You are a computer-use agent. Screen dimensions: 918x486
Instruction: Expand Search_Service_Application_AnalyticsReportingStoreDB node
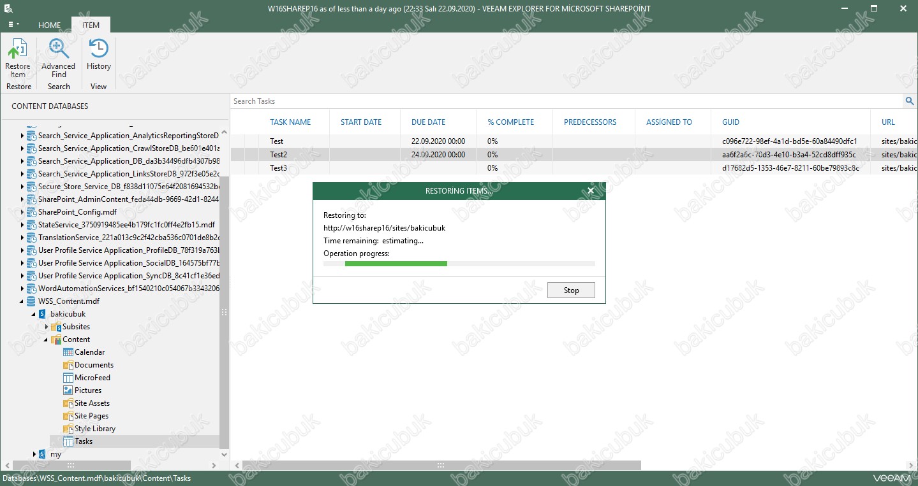click(22, 136)
